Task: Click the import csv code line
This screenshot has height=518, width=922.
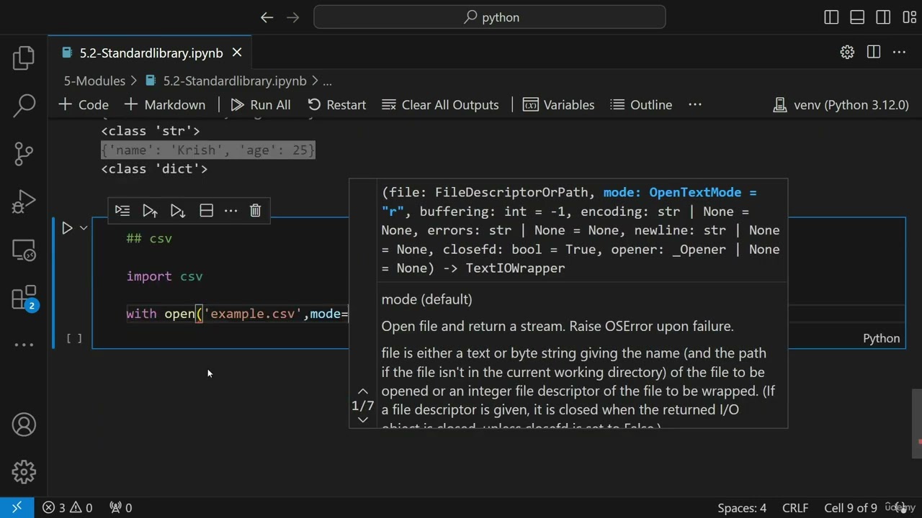Action: [x=164, y=276]
